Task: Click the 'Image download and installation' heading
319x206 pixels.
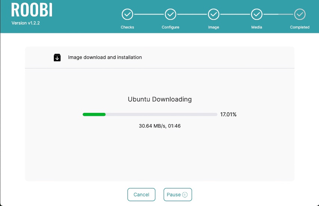Action: 105,57
